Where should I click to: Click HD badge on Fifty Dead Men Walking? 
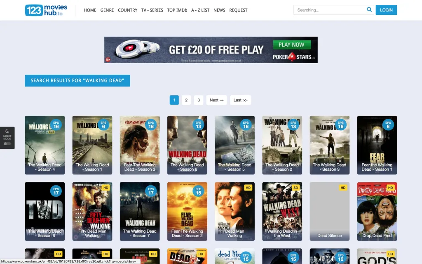(x=106, y=188)
